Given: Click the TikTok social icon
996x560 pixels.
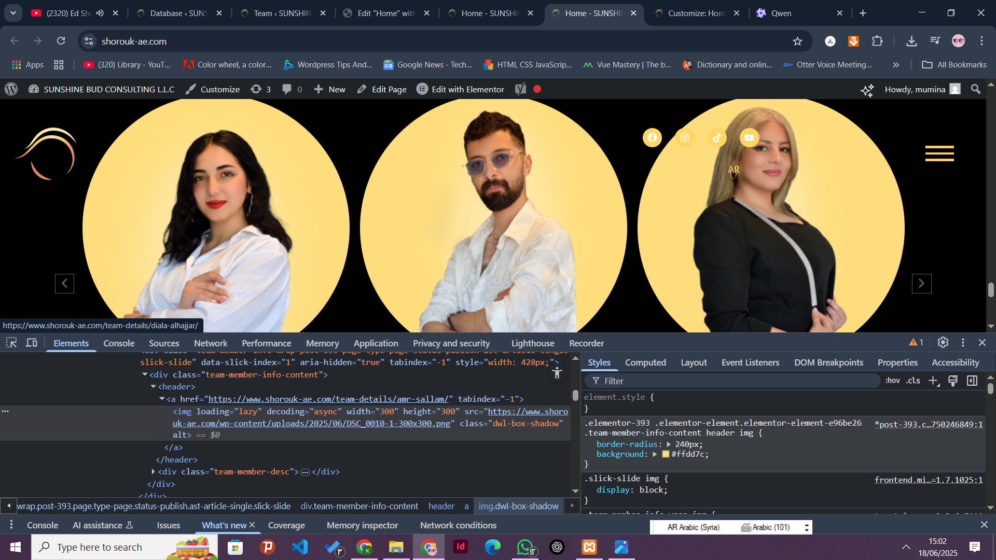Looking at the screenshot, I should pyautogui.click(x=717, y=137).
